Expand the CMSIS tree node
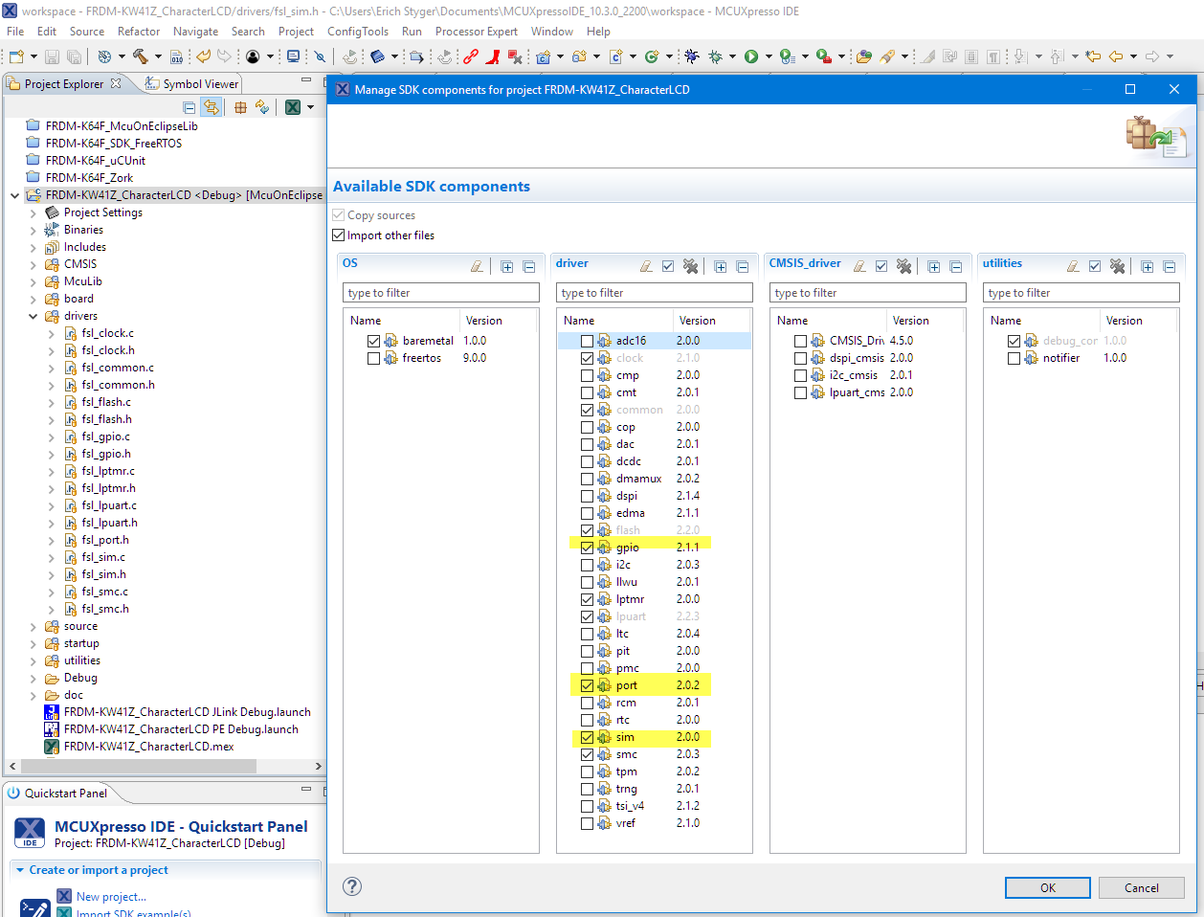 [33, 263]
